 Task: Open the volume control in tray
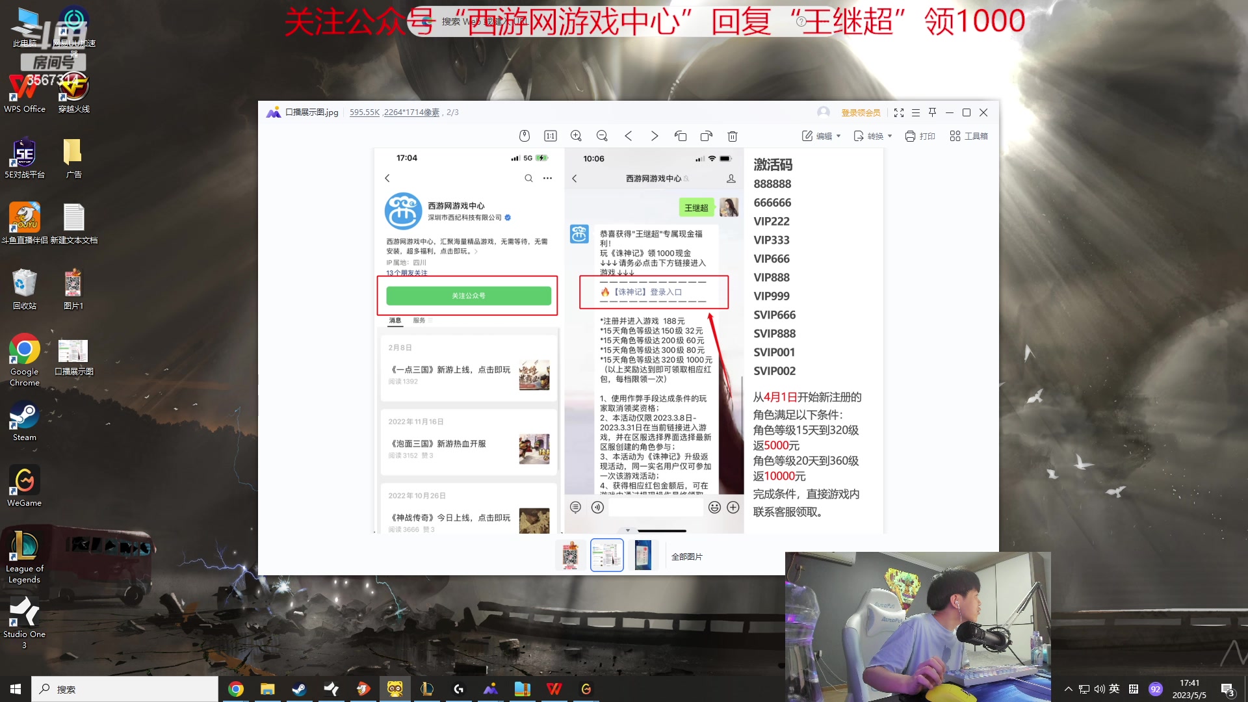tap(1099, 689)
